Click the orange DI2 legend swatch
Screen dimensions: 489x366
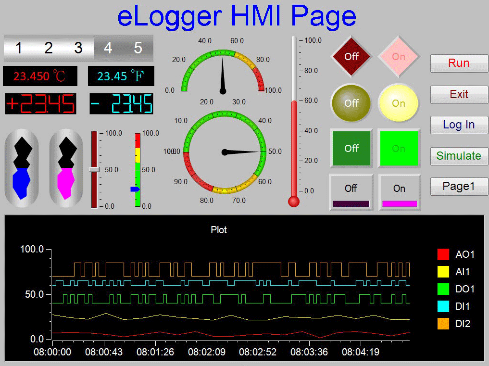pos(443,324)
